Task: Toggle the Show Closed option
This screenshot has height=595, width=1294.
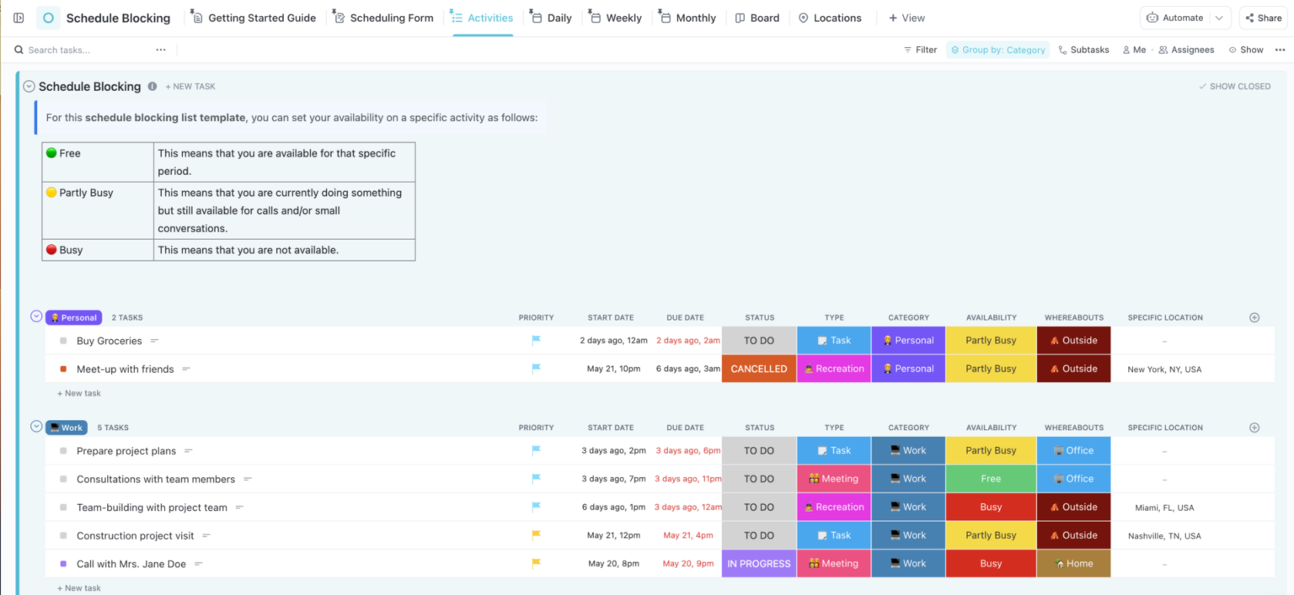Action: (1234, 86)
